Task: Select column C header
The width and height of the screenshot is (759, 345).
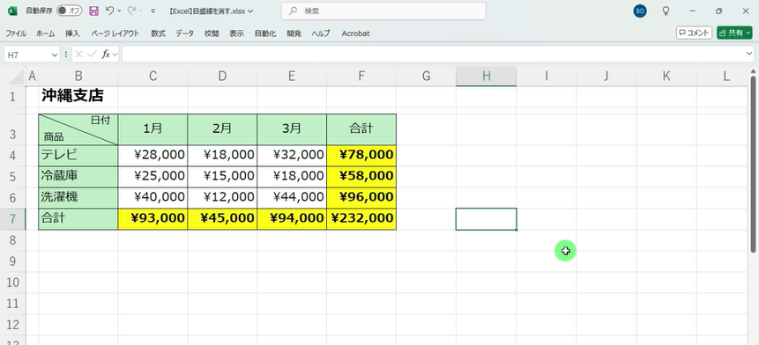Action: coord(153,76)
